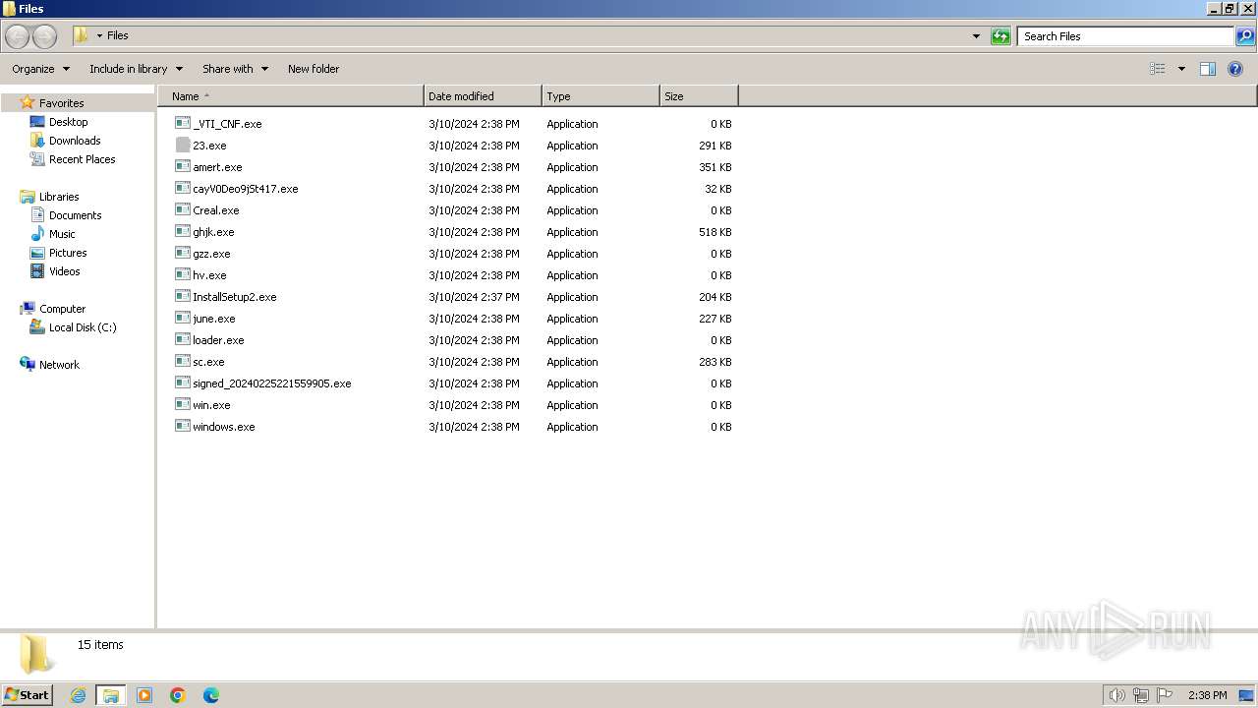1258x708 pixels.
Task: Select the file signed_20240225221559905.exe
Action: [x=272, y=383]
